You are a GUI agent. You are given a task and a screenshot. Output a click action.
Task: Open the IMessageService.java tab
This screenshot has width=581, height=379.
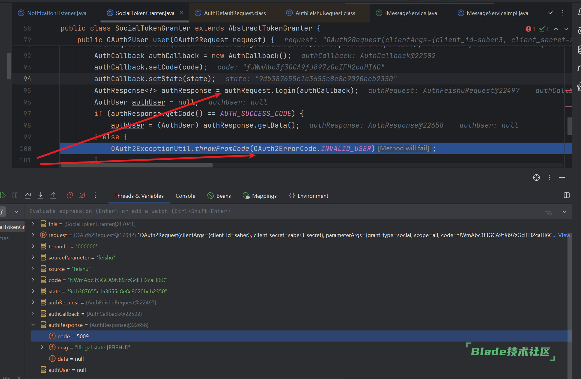tap(407, 13)
